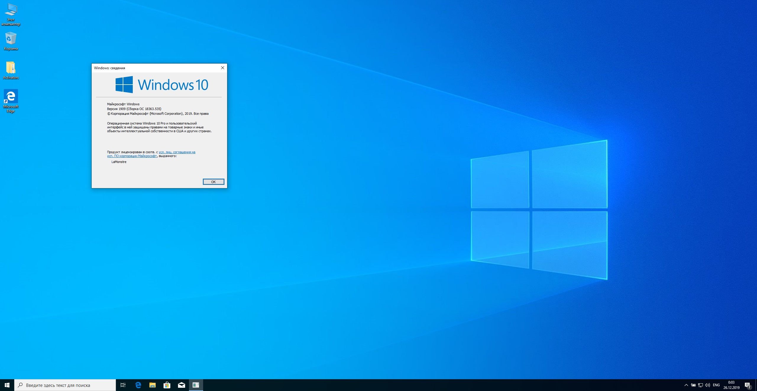Switch the ENG input language indicator
Screen dimensions: 757x391
pos(716,385)
